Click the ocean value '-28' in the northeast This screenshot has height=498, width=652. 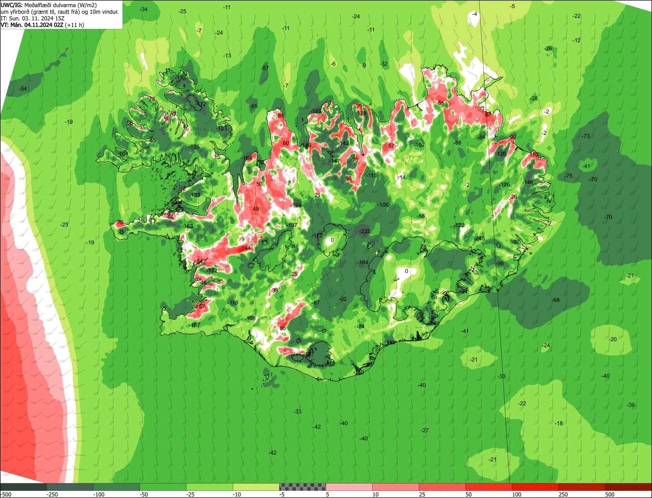pyautogui.click(x=534, y=98)
